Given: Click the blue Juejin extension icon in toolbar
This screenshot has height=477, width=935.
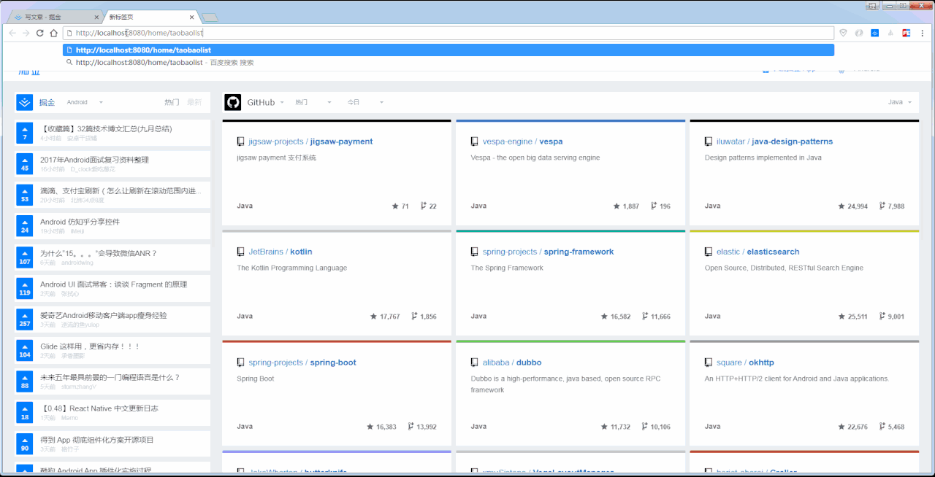Looking at the screenshot, I should (874, 33).
